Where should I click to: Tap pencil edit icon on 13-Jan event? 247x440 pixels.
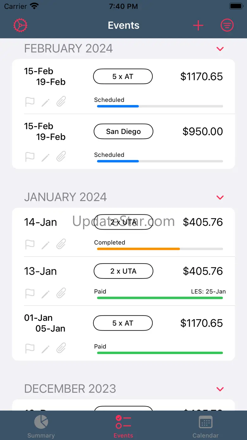tap(46, 294)
